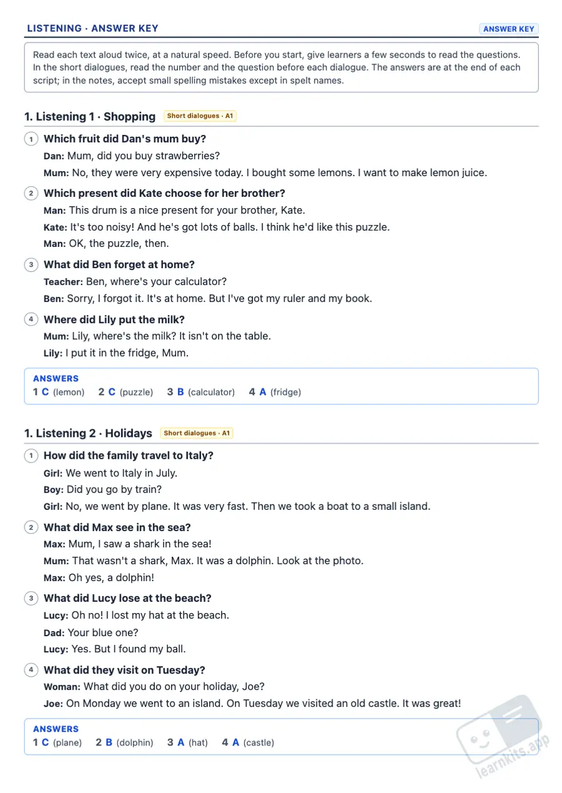Select number 3 circle beside Lucy beach question
Viewport: 562px width, 793px height.
click(31, 598)
